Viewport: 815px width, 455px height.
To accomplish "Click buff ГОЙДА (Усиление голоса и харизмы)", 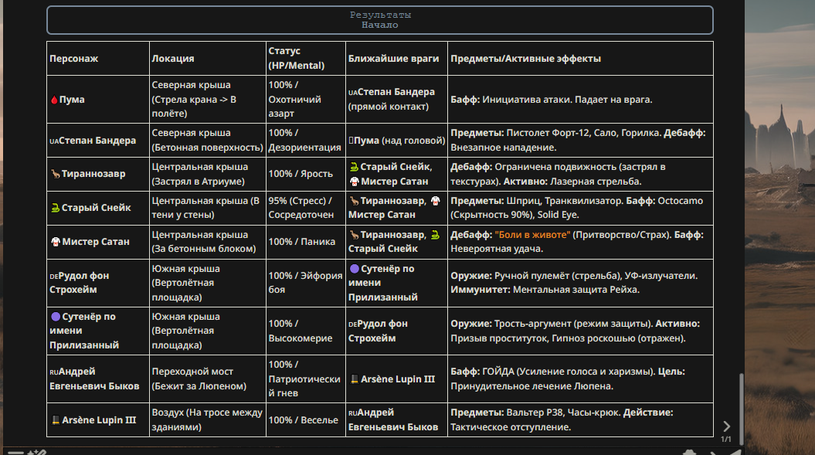I will coord(569,372).
